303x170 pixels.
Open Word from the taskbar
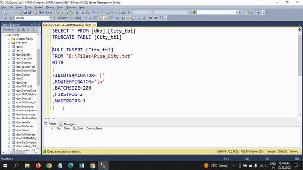[x=81, y=166]
